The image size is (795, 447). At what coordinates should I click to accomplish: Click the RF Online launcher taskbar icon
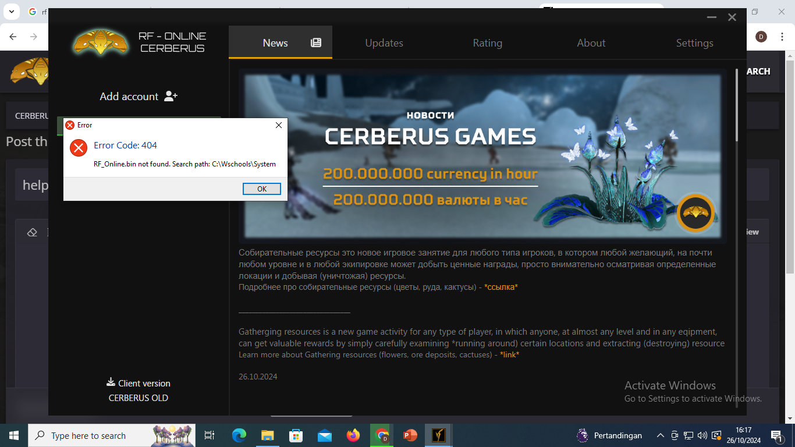(x=439, y=435)
